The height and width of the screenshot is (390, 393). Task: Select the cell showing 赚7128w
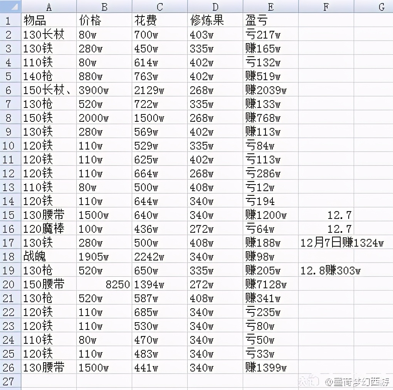(270, 284)
